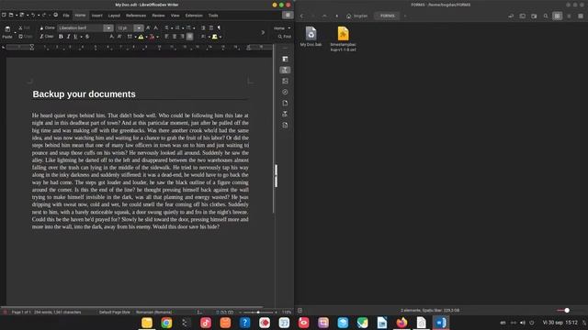Open the highlighting color dropdown arrow

(x=146, y=37)
